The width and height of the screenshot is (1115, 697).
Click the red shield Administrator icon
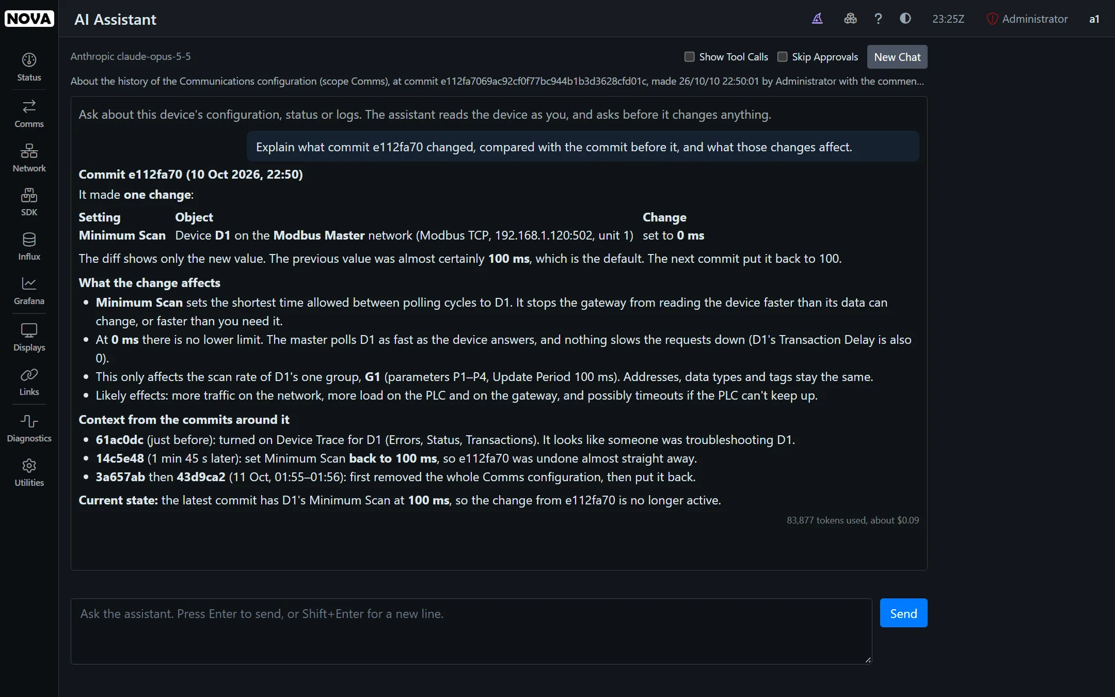pos(992,19)
